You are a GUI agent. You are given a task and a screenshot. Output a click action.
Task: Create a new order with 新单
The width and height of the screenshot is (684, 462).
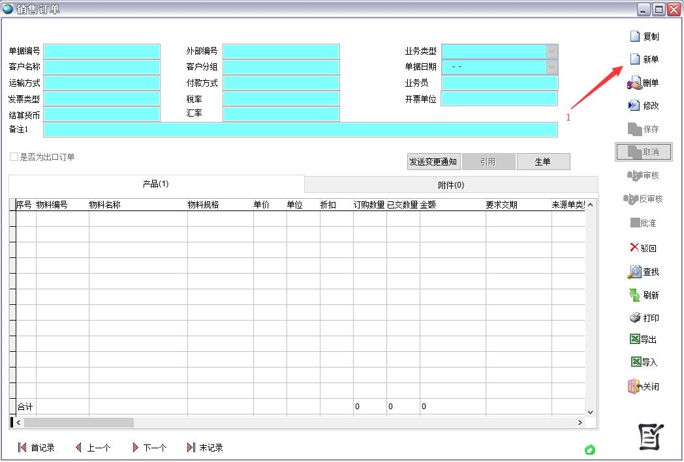coord(634,59)
